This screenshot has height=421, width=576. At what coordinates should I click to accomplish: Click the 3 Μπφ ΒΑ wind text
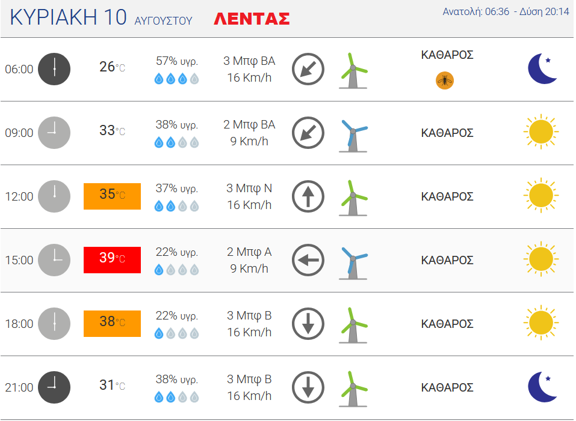[249, 61]
